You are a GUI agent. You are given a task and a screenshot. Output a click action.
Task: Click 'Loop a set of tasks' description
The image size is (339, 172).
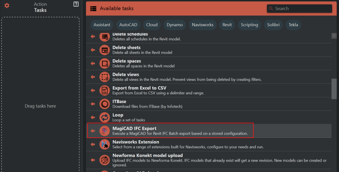coord(129,120)
